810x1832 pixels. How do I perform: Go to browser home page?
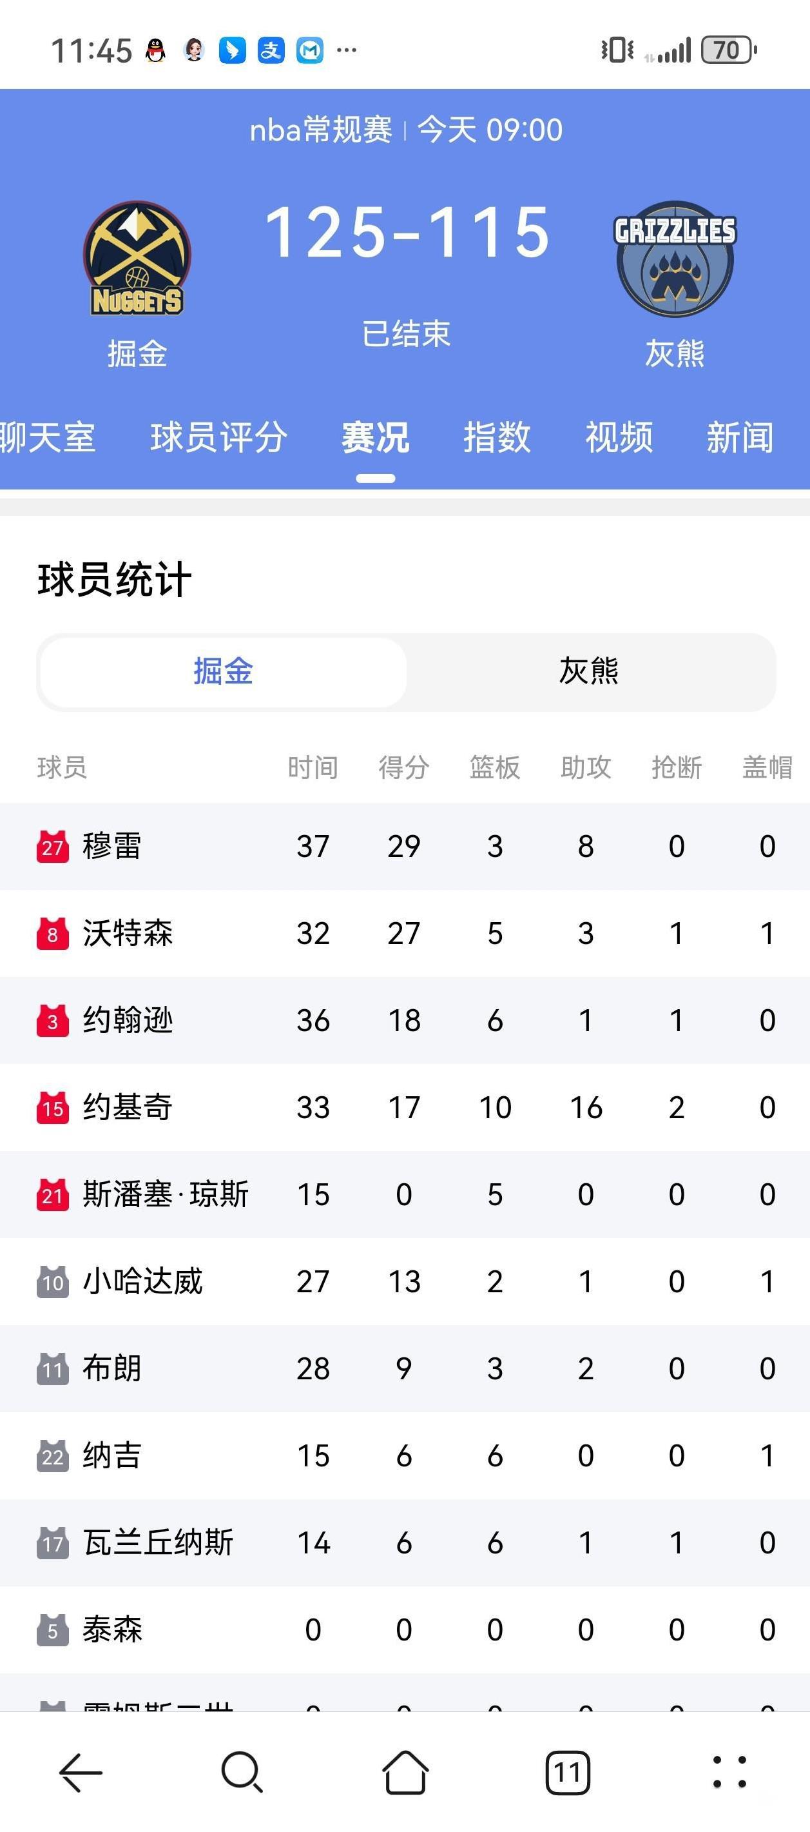(x=405, y=1771)
